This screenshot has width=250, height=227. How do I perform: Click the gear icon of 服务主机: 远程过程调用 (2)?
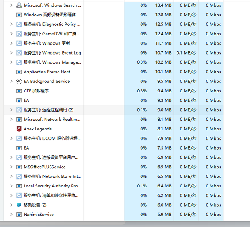(19, 110)
